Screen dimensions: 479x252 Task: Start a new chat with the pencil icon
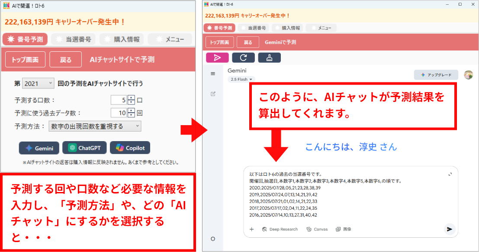pyautogui.click(x=213, y=94)
